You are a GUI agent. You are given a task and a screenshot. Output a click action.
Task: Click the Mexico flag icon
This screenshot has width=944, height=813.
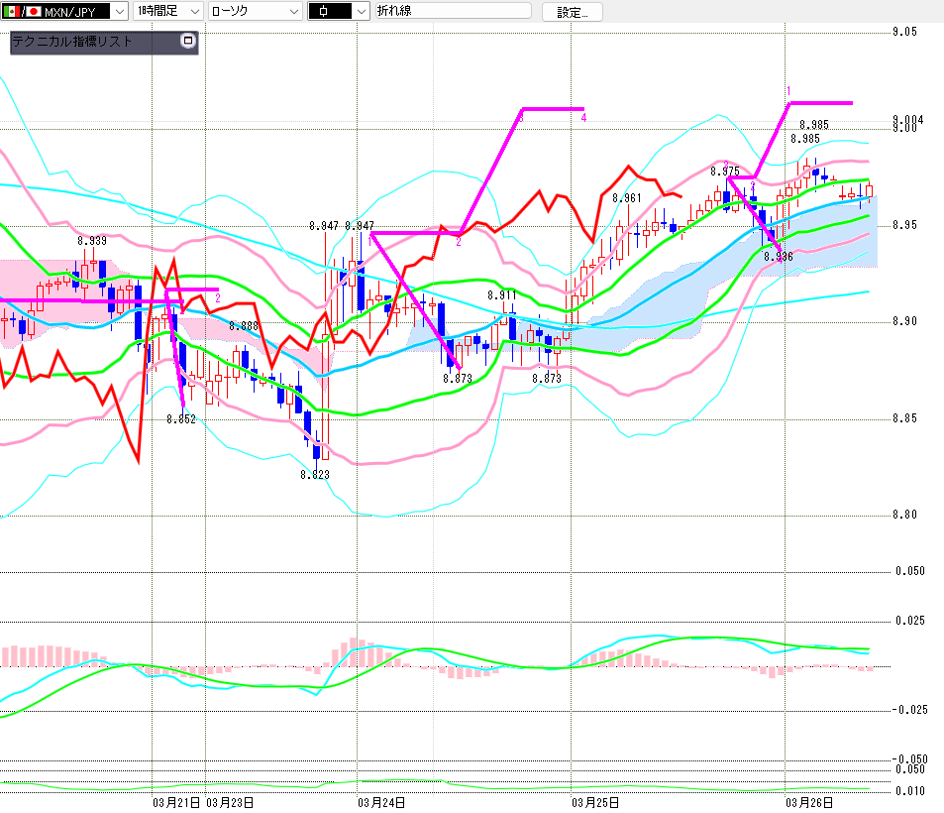click(x=11, y=12)
